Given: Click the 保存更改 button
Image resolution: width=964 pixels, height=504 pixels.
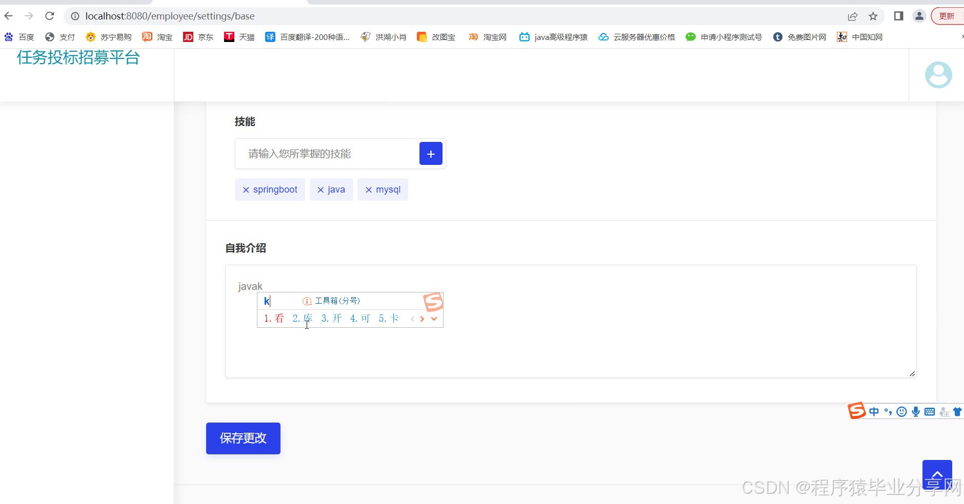Looking at the screenshot, I should (243, 438).
